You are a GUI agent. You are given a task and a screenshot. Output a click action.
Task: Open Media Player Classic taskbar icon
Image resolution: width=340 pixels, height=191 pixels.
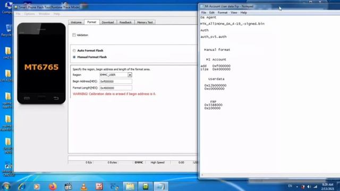[x=68, y=186]
